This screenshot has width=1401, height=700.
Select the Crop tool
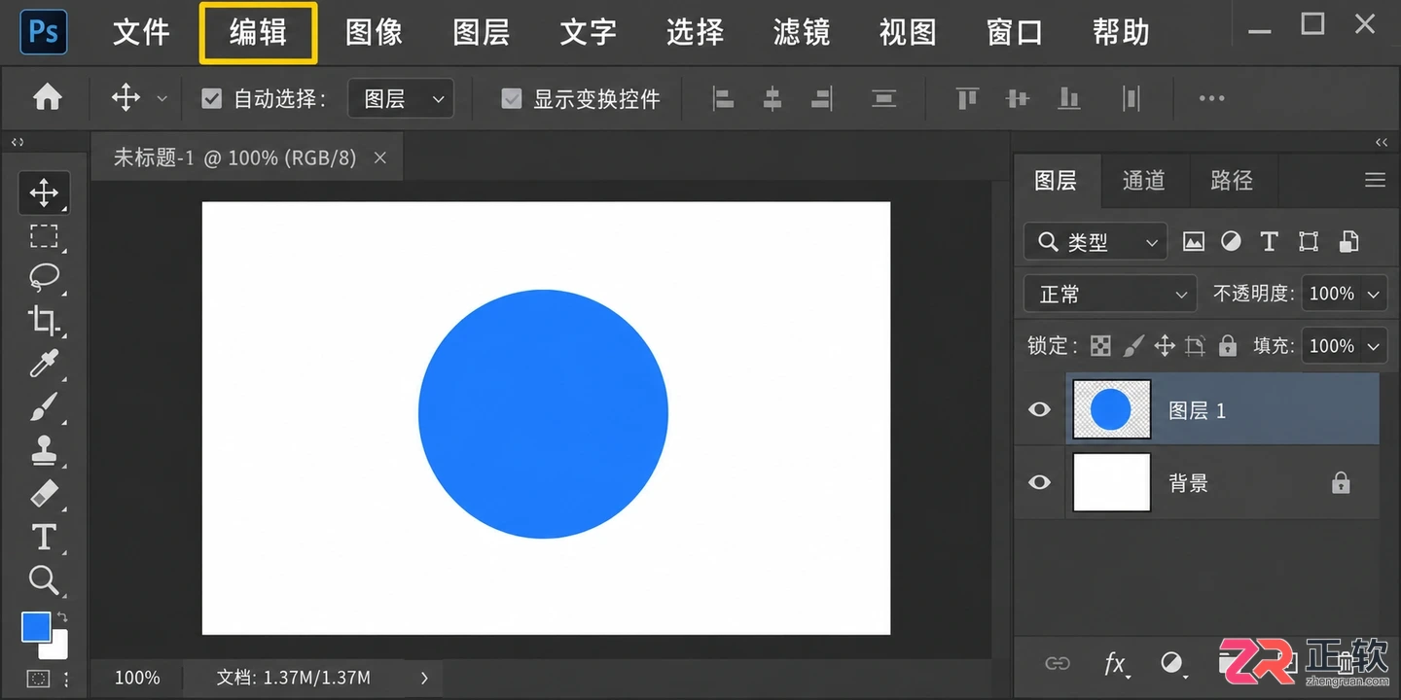(44, 321)
